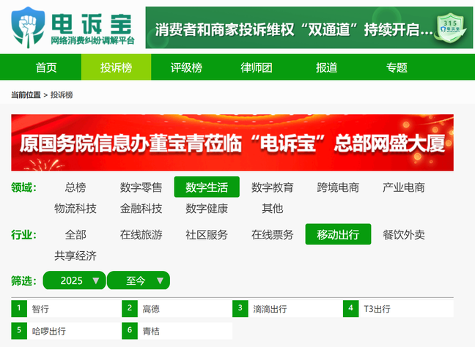Select the 投诉榜 navigation tab
The image size is (475, 347).
pos(116,67)
